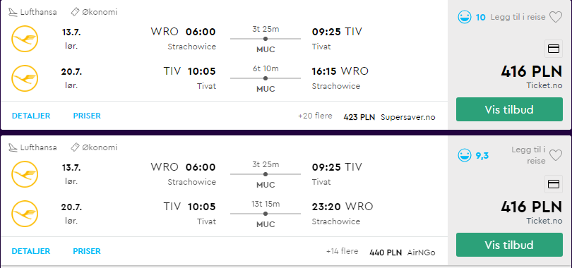Viewport: 572px width, 268px height.
Task: Open PRISER on the second flight card
Action: 87,251
